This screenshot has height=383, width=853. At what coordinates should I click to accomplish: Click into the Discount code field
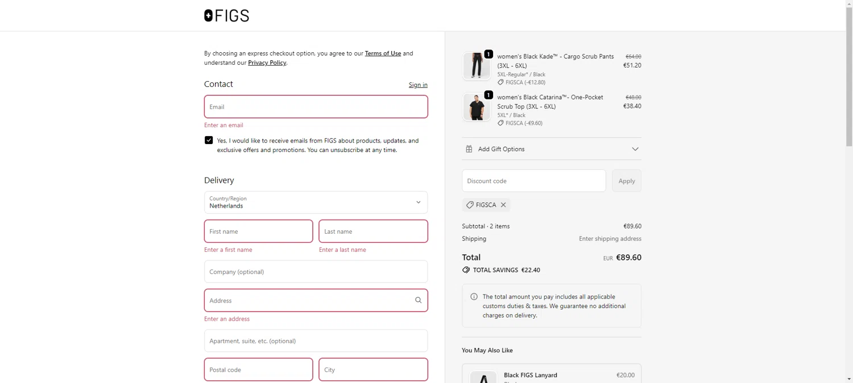pos(533,181)
